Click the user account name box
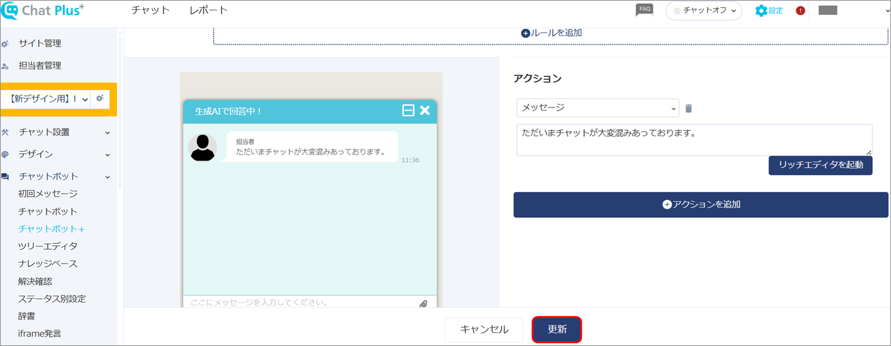The width and height of the screenshot is (891, 346). click(x=828, y=11)
